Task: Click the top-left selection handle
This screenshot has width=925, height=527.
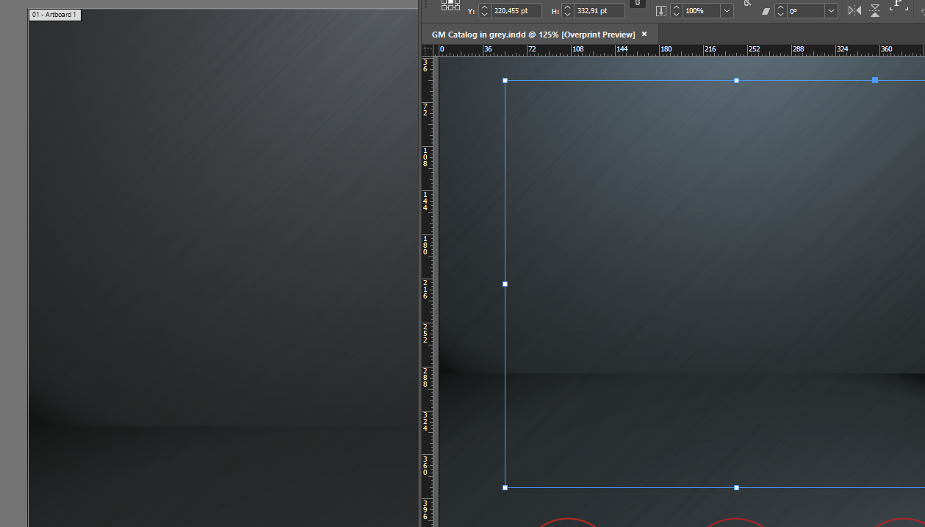Action: [505, 80]
